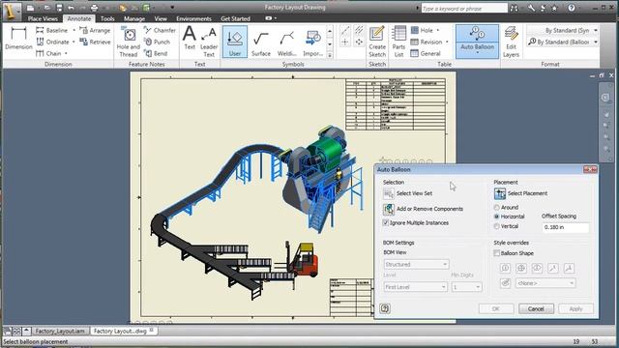This screenshot has height=348, width=619.
Task: Expand the Symbols gallery more arrow
Action: [330, 55]
